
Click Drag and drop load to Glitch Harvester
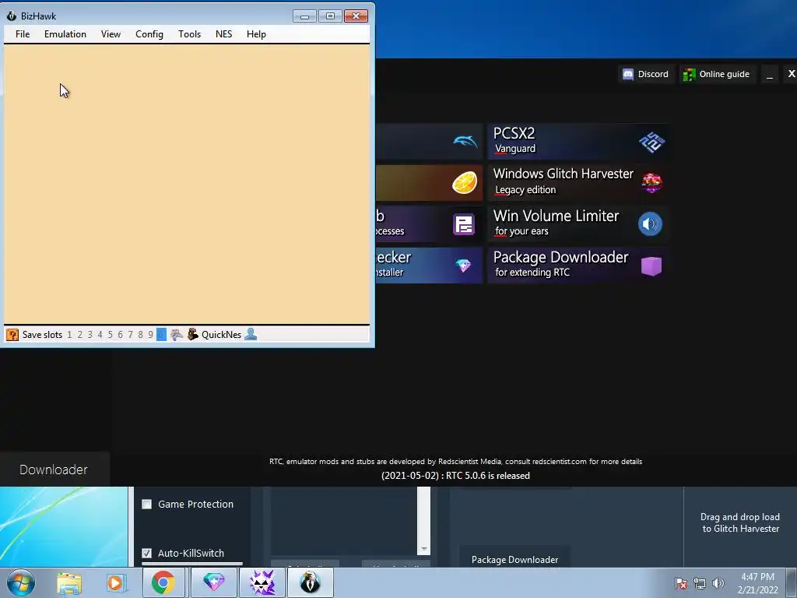tap(740, 522)
